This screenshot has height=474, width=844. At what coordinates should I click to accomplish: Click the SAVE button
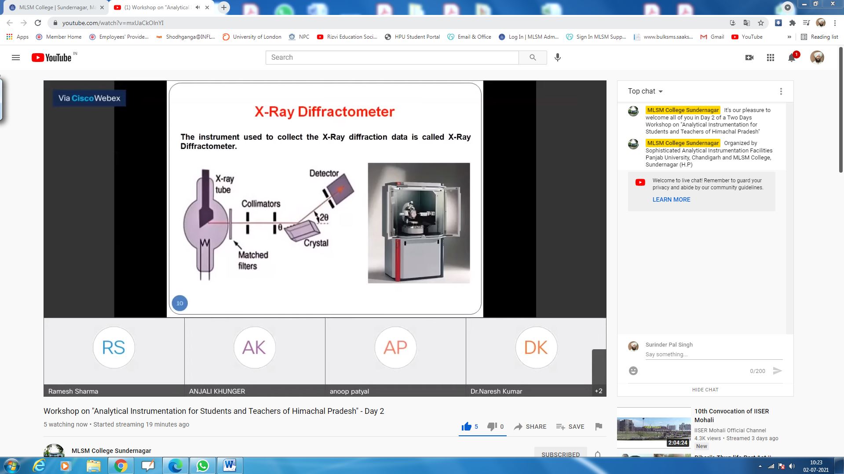pos(570,427)
